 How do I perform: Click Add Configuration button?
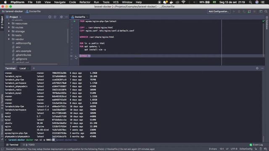[x=219, y=11]
